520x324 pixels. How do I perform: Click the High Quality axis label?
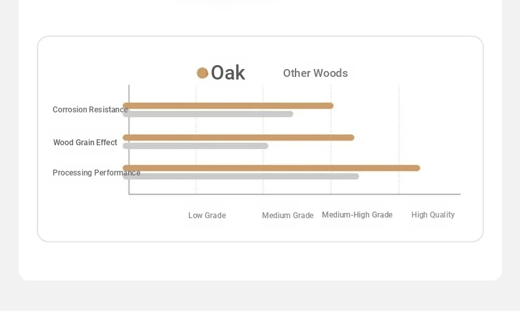pos(432,215)
